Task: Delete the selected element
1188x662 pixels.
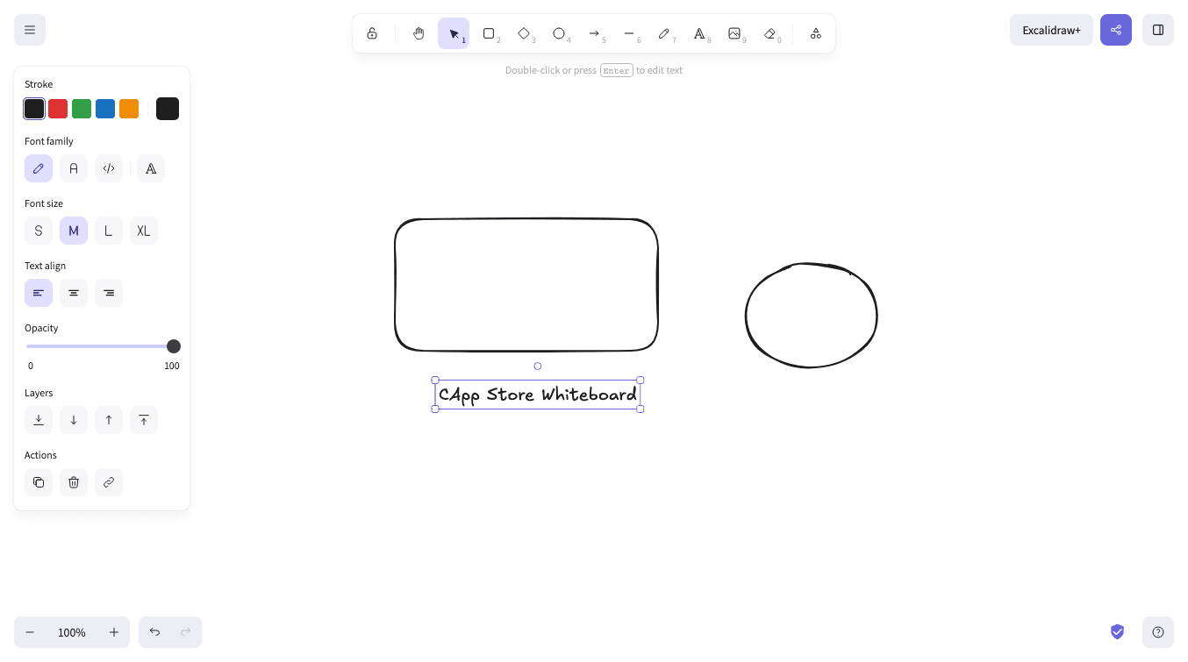Action: point(74,482)
